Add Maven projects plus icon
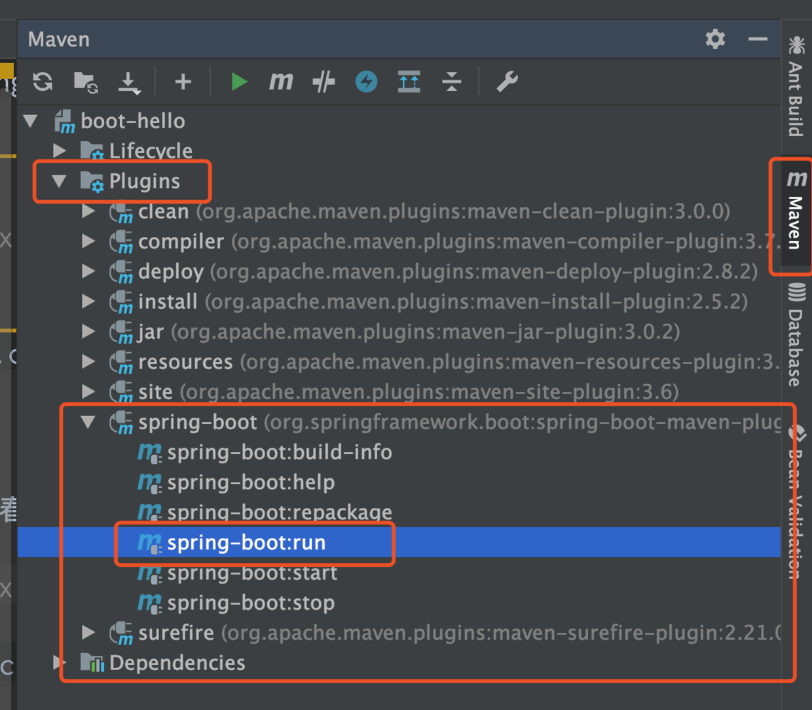 click(183, 82)
